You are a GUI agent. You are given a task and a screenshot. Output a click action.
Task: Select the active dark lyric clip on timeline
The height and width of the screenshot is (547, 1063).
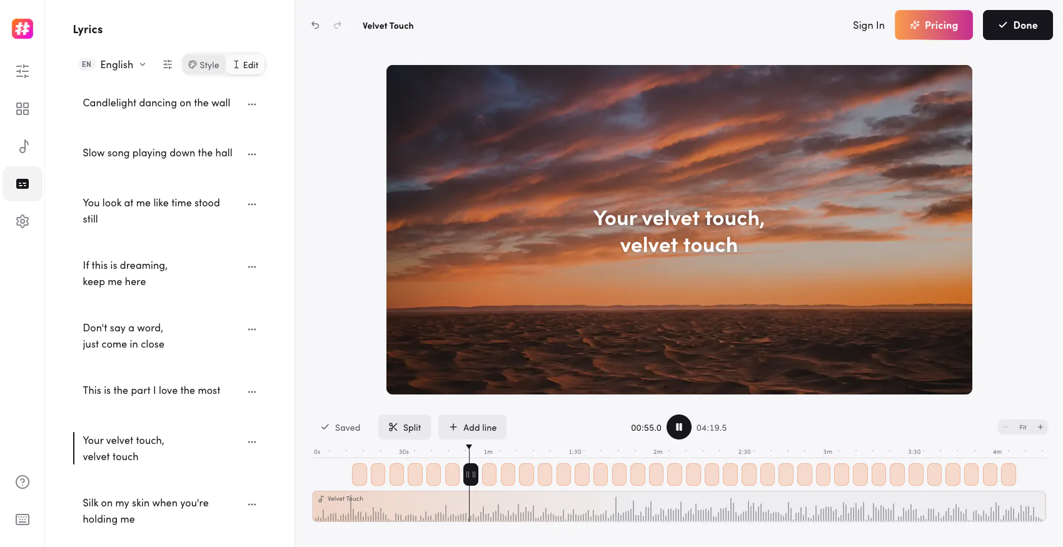click(x=471, y=474)
